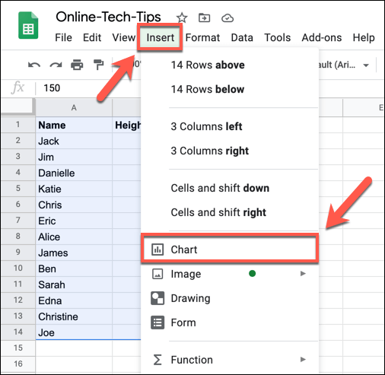The image size is (385, 375).
Task: Click the Chart bar icon in menu
Action: coord(157,249)
